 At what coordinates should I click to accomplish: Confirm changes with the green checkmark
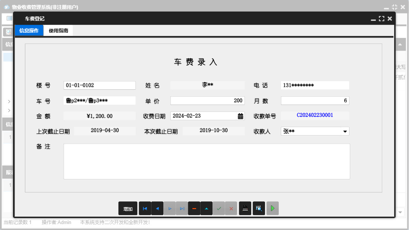pyautogui.click(x=219, y=209)
